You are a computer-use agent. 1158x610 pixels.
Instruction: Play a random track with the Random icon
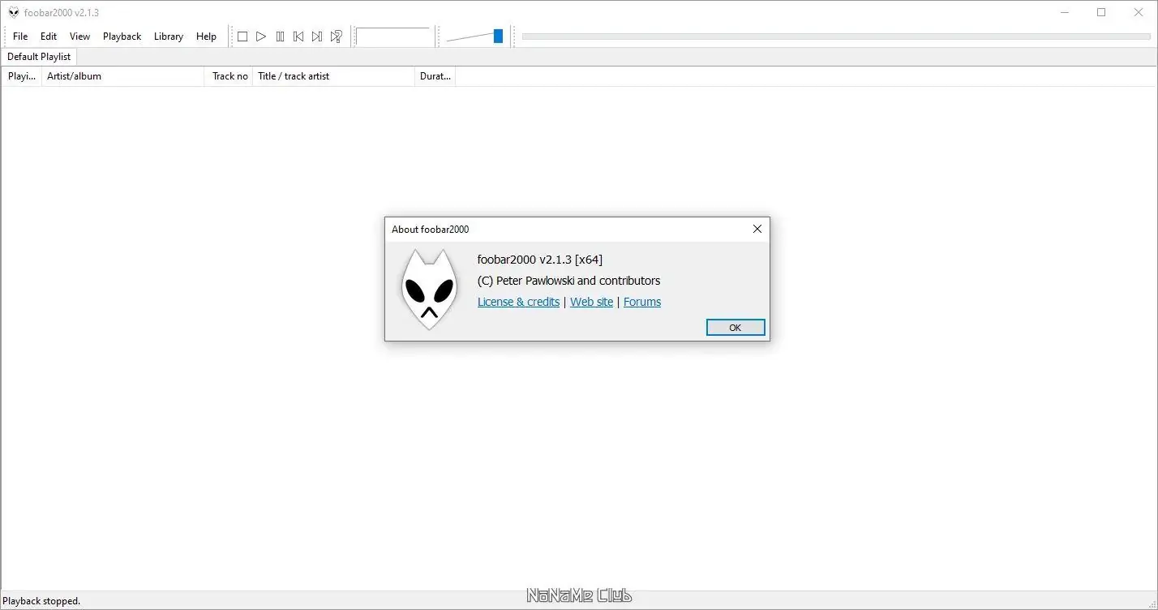(x=336, y=37)
